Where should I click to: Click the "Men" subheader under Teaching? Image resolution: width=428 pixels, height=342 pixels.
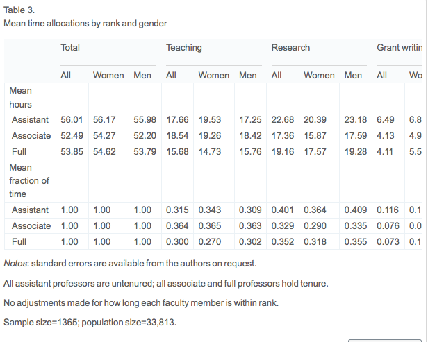click(x=247, y=75)
